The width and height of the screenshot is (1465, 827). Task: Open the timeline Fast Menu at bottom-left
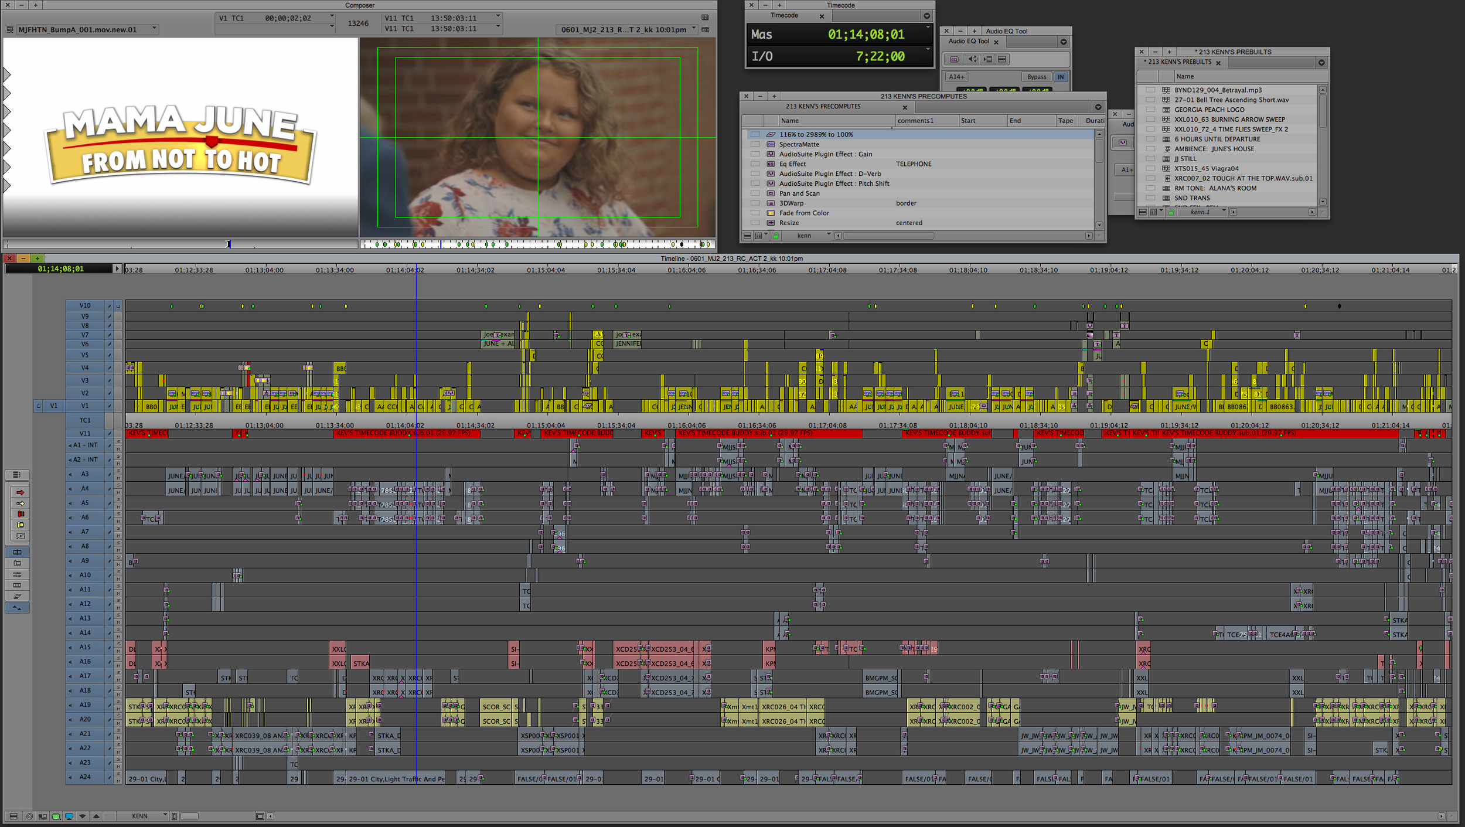[13, 816]
